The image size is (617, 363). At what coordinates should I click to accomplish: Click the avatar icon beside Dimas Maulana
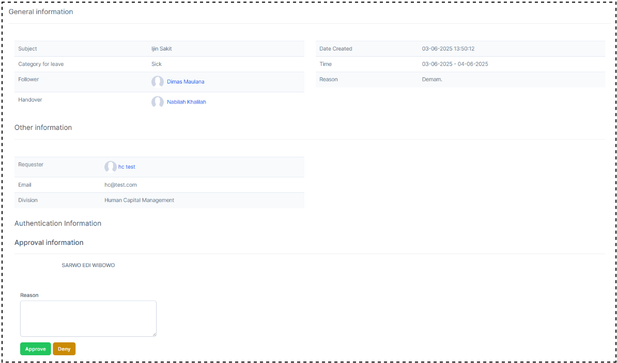pos(157,81)
